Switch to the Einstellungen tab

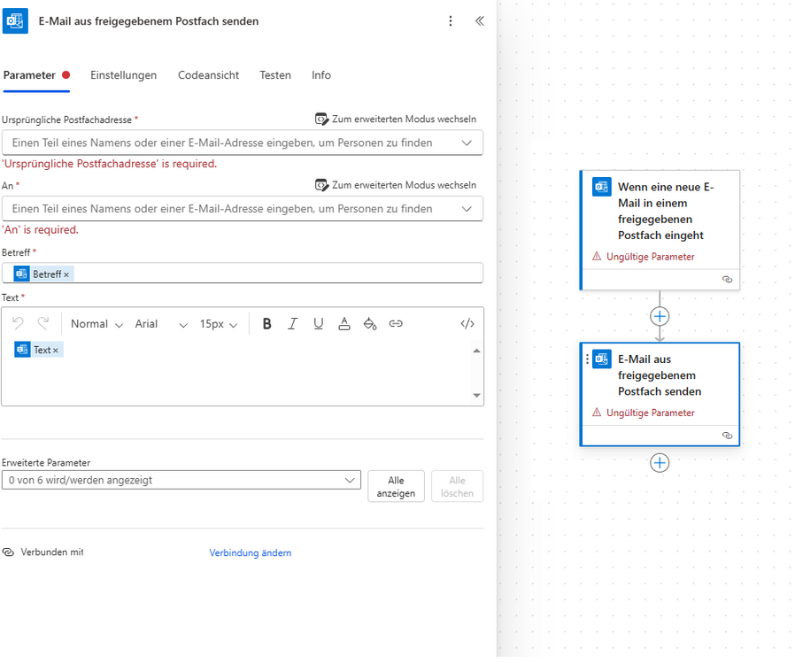click(123, 75)
